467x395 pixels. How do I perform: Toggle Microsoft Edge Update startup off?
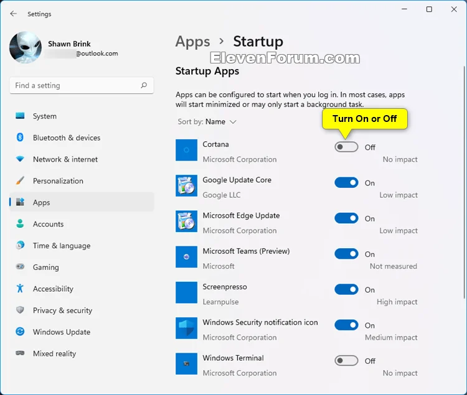click(346, 218)
